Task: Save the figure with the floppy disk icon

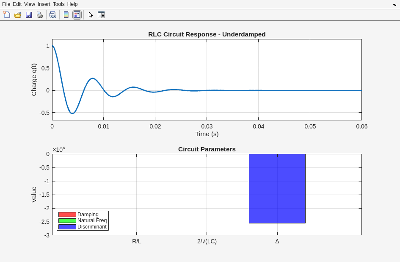Action: [x=29, y=15]
